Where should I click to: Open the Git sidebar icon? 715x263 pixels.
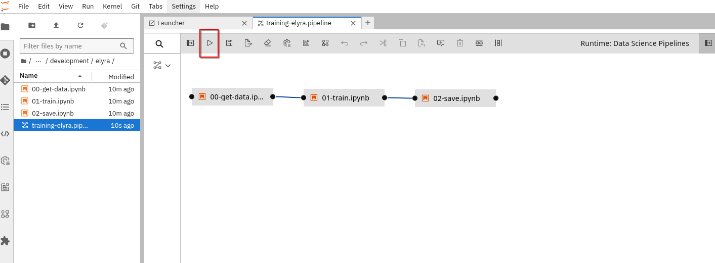point(5,80)
